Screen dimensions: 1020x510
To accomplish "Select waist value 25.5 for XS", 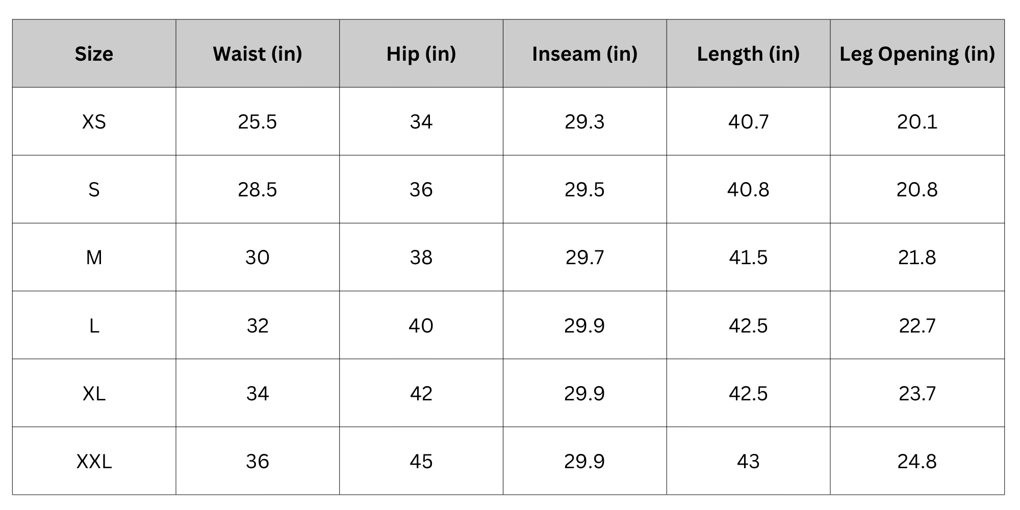I will coord(258,122).
